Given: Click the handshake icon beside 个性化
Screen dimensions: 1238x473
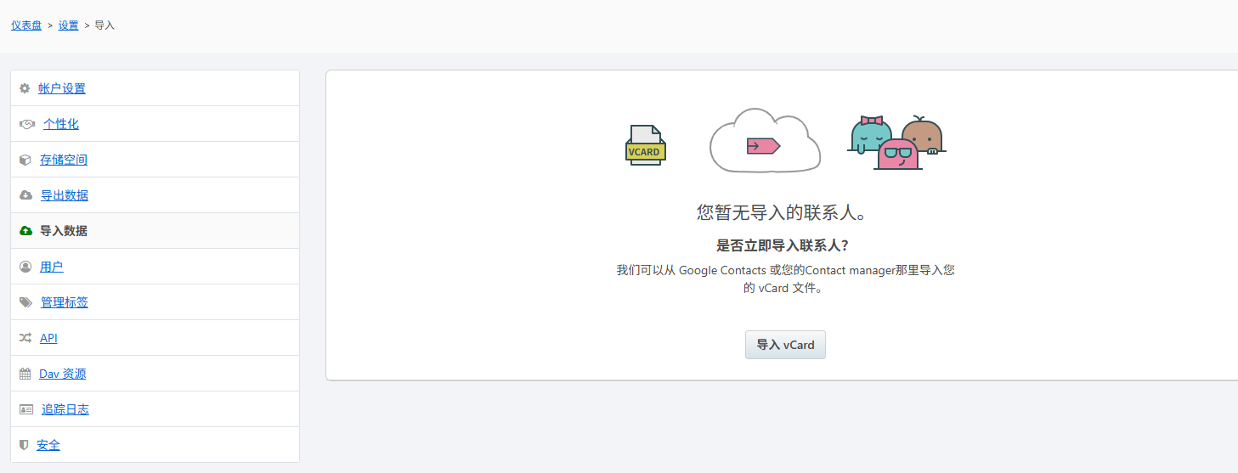Looking at the screenshot, I should click(x=27, y=124).
